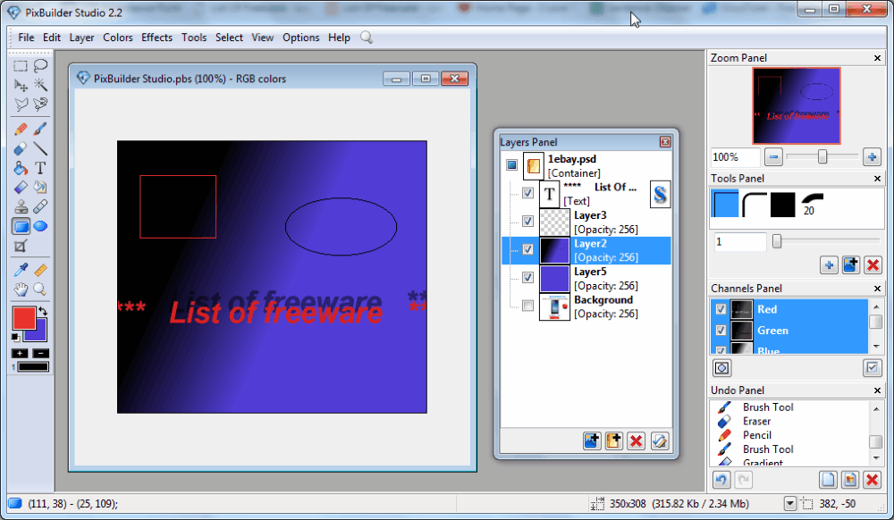Image resolution: width=894 pixels, height=520 pixels.
Task: Open the Edit menu
Action: (x=51, y=38)
